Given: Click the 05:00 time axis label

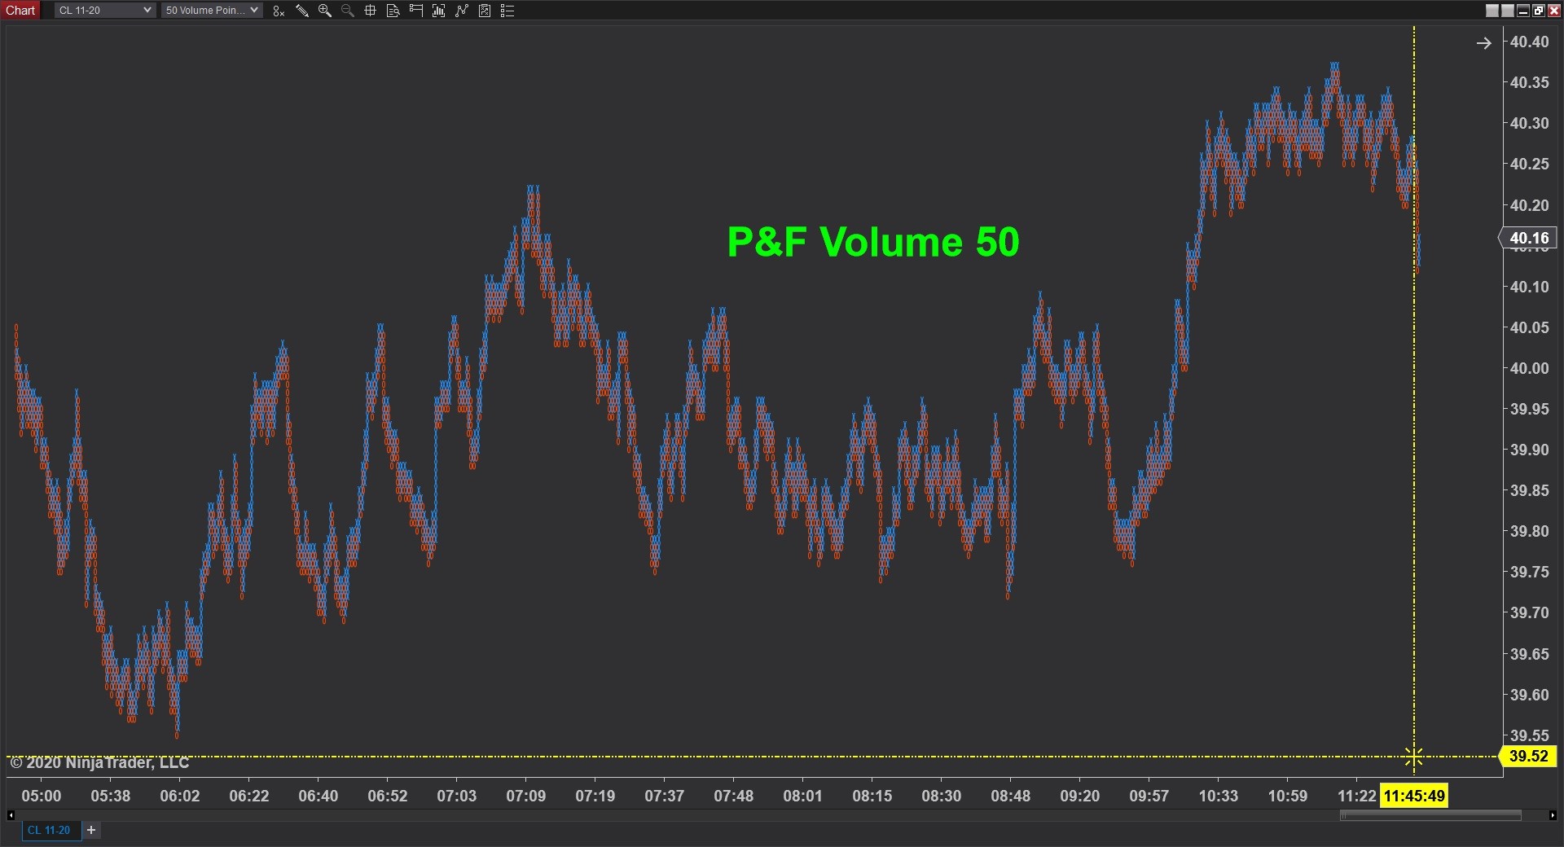Looking at the screenshot, I should (42, 796).
